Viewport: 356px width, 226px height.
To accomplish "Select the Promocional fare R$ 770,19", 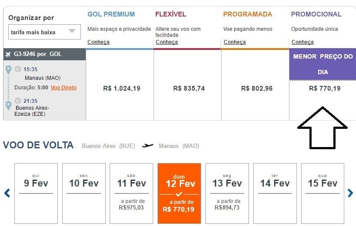I will [x=325, y=88].
